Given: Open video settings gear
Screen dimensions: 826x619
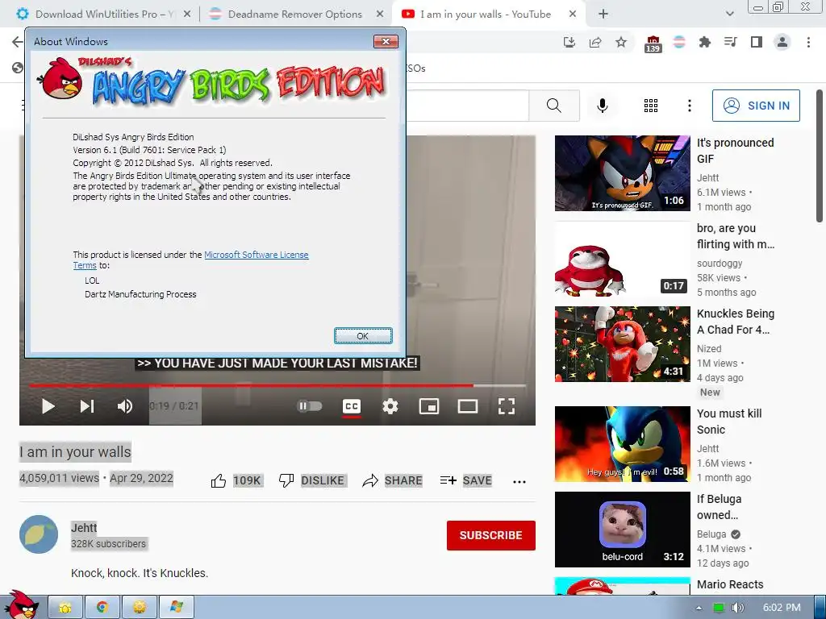Looking at the screenshot, I should pyautogui.click(x=390, y=406).
